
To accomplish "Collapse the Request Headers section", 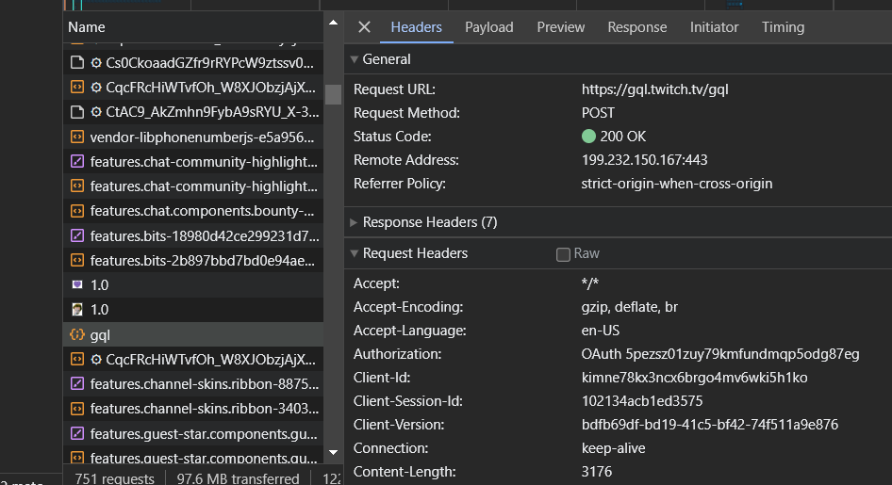I will (x=355, y=253).
